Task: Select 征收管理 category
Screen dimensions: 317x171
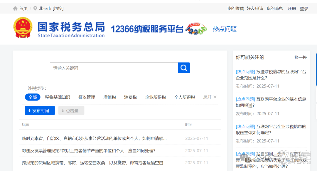Action: 87,97
